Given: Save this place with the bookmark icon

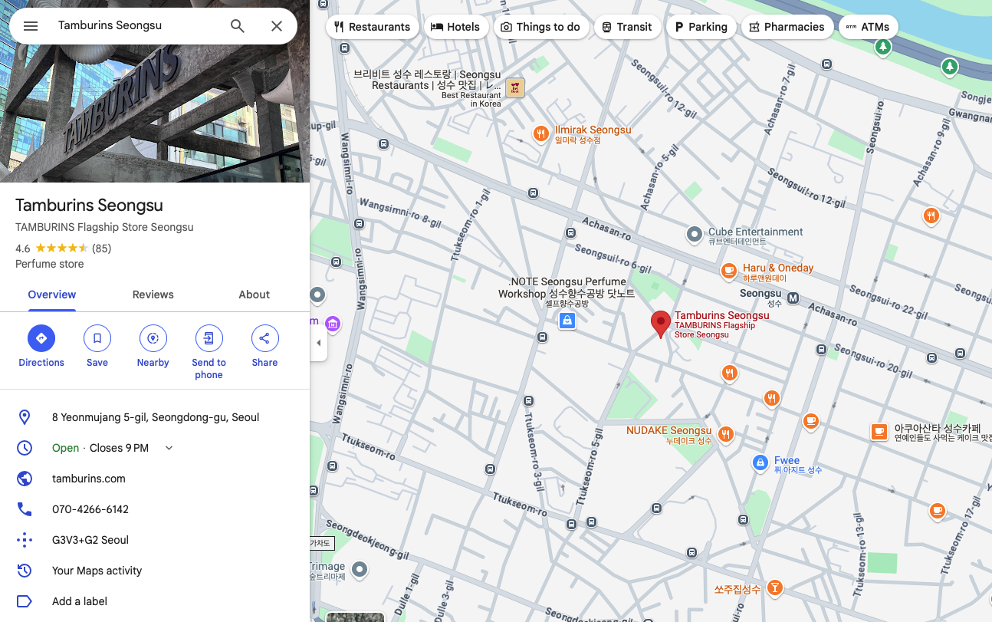Looking at the screenshot, I should [x=97, y=338].
